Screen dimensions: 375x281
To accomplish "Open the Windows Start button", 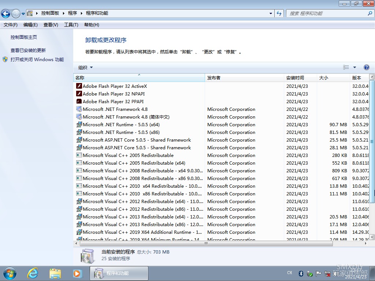I will point(10,274).
